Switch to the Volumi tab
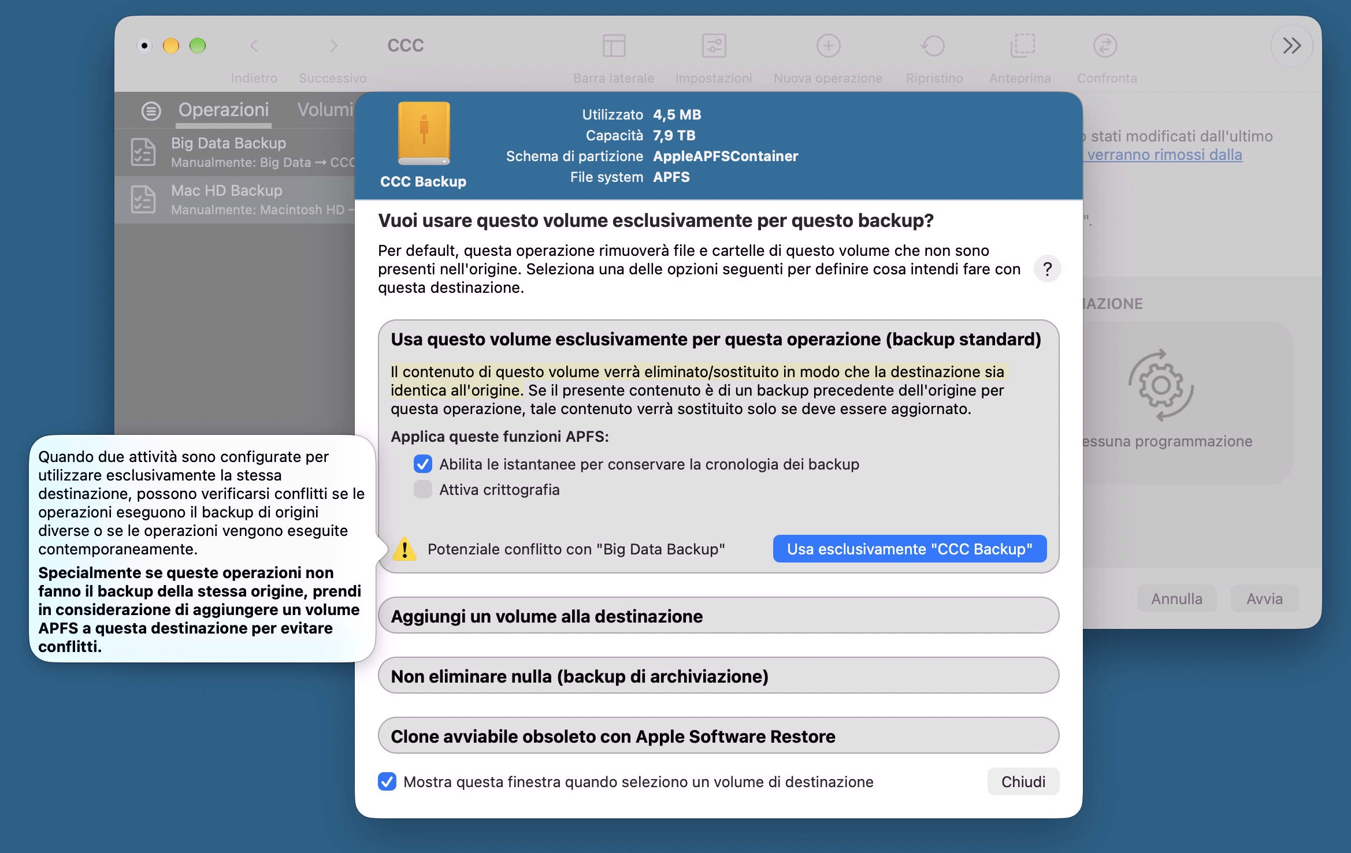Screen dimensions: 1351x853 [x=325, y=110]
